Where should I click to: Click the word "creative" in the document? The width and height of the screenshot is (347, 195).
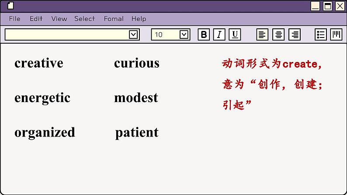tap(39, 63)
